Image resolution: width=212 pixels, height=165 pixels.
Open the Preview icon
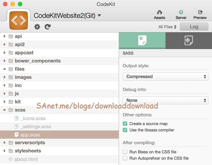200,12
